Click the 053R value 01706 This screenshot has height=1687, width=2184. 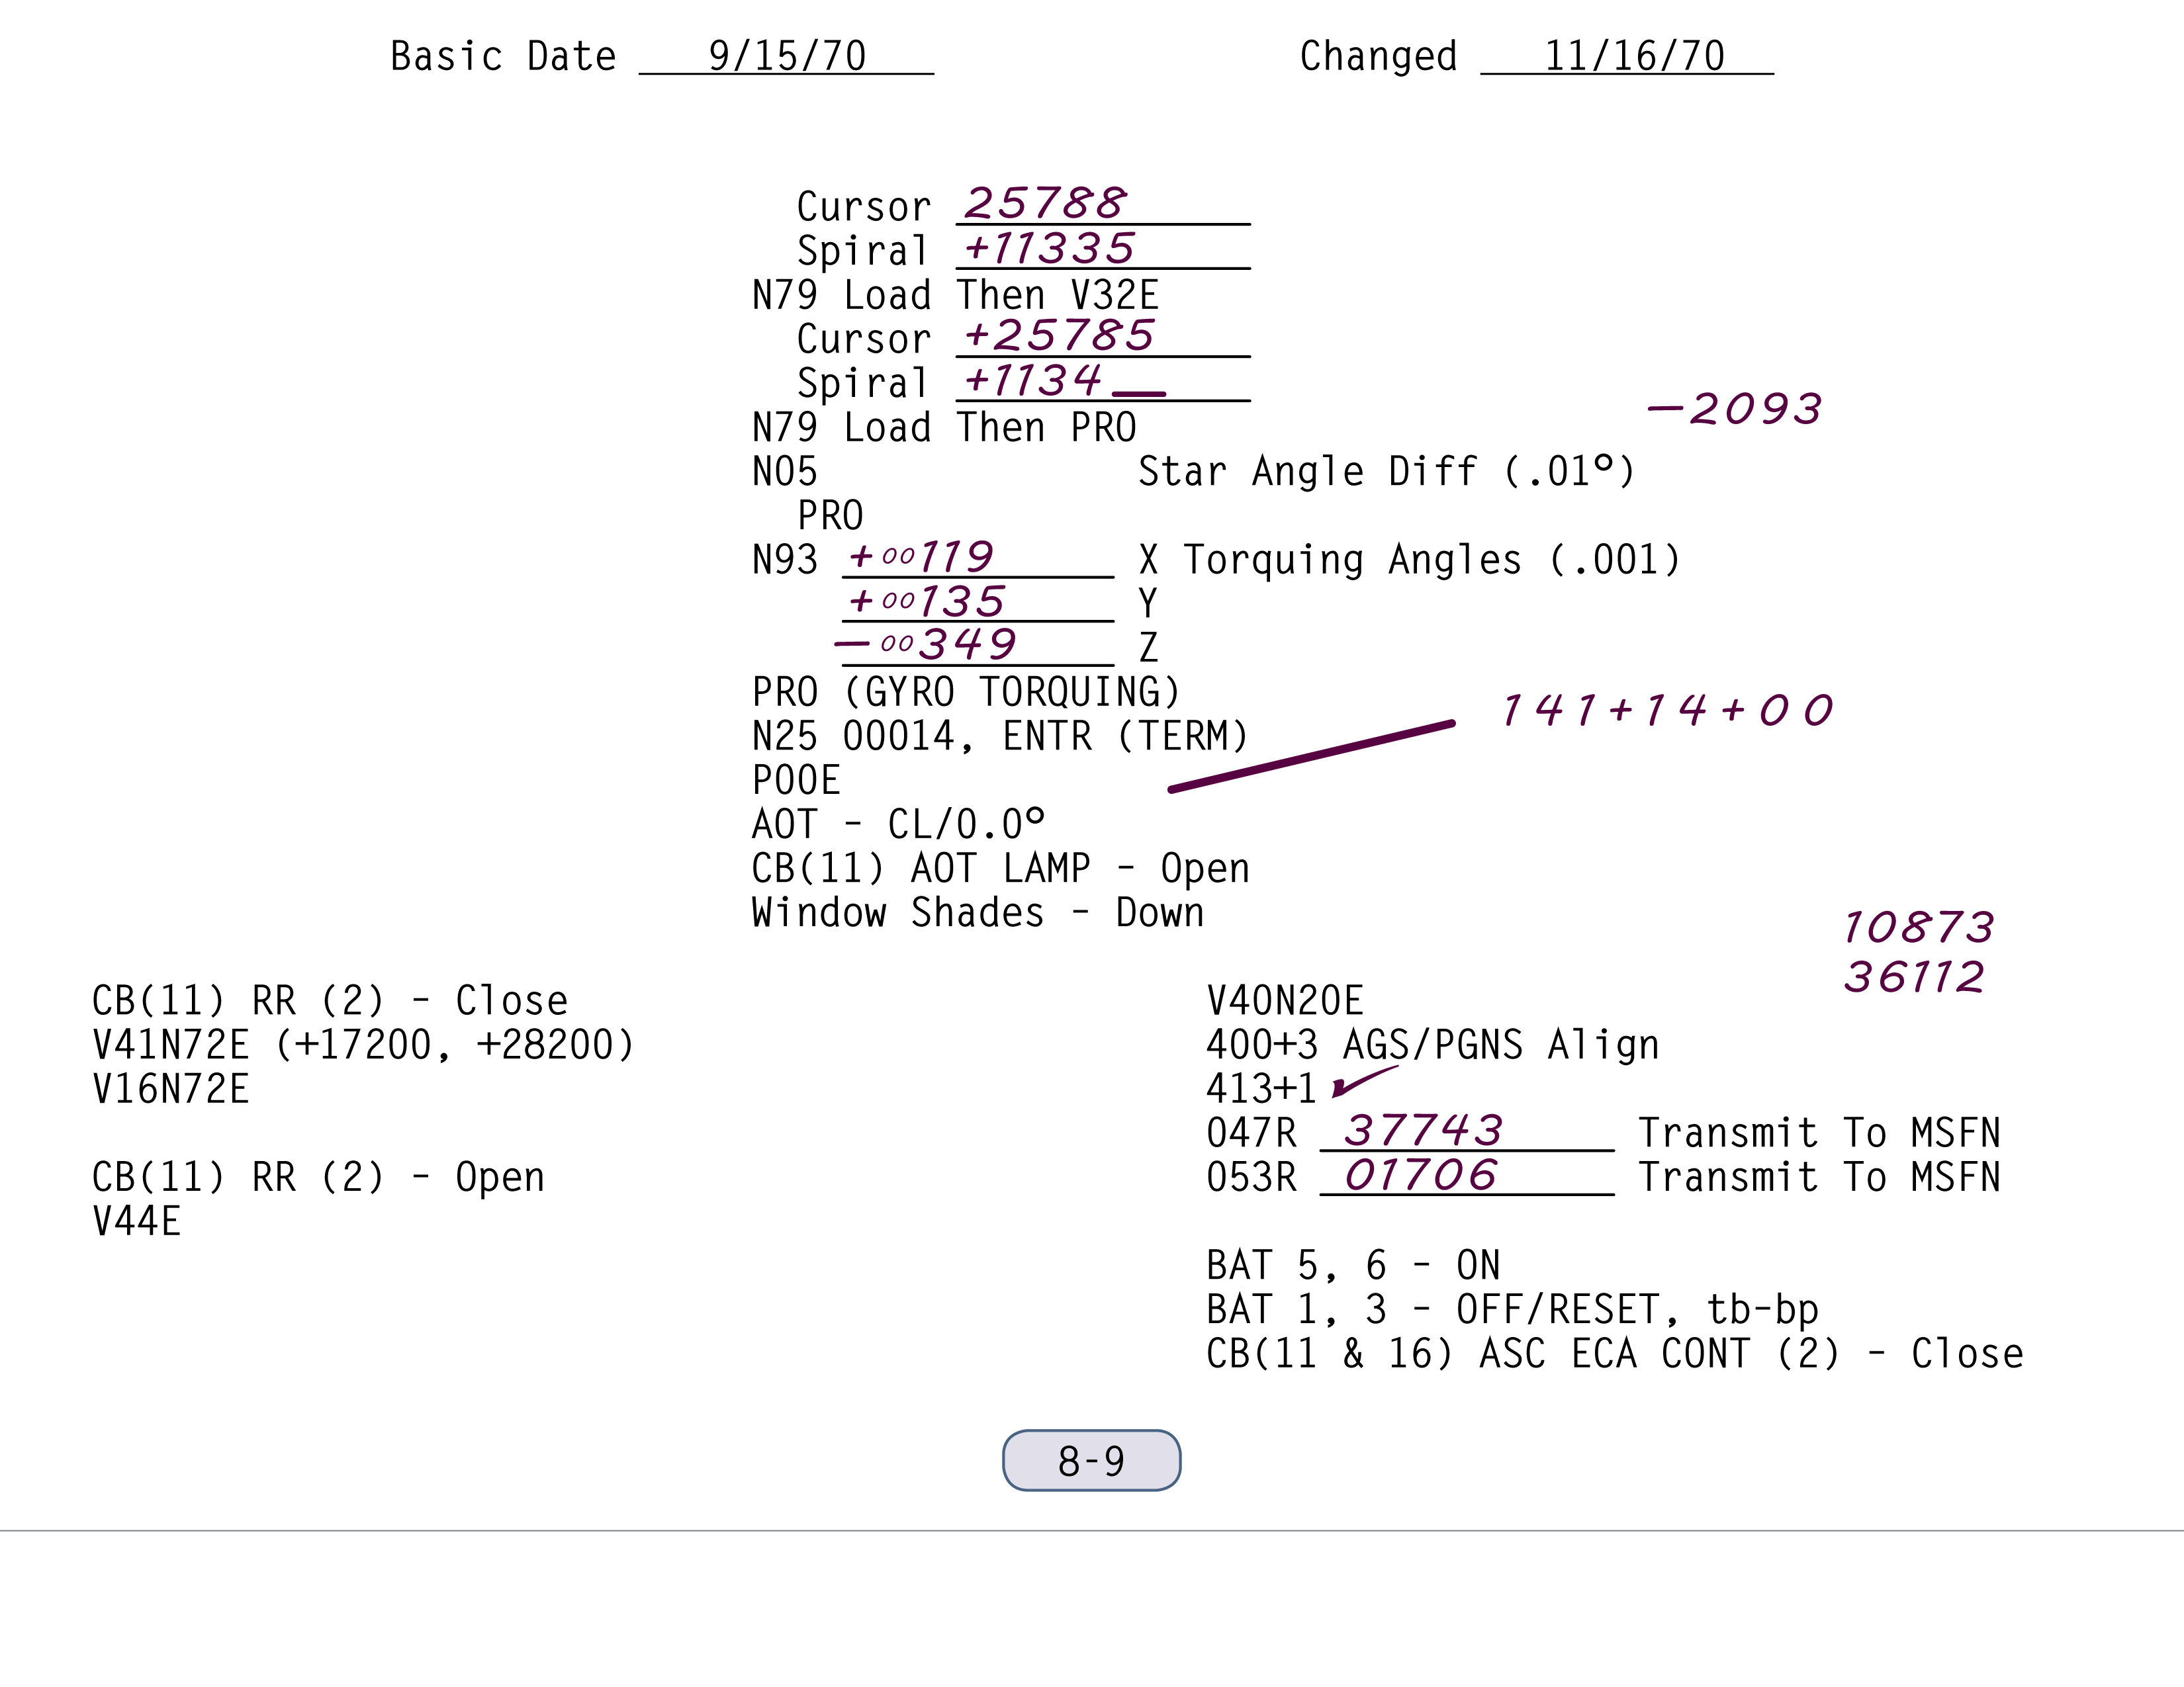pyautogui.click(x=1421, y=1176)
